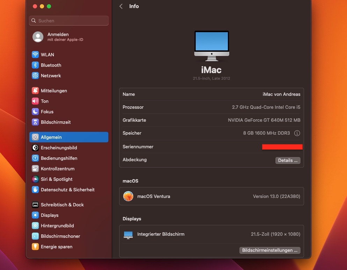Click the Bedienungshilfen accessibility icon
Viewport: 347px width, 270px height.
[x=35, y=158]
